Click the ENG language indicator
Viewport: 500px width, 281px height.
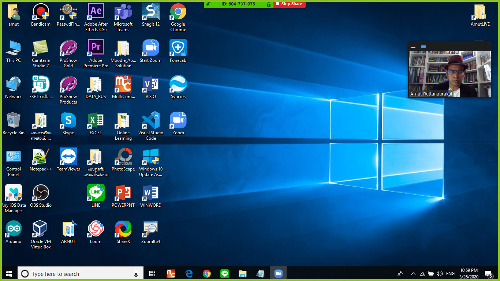pyautogui.click(x=450, y=274)
